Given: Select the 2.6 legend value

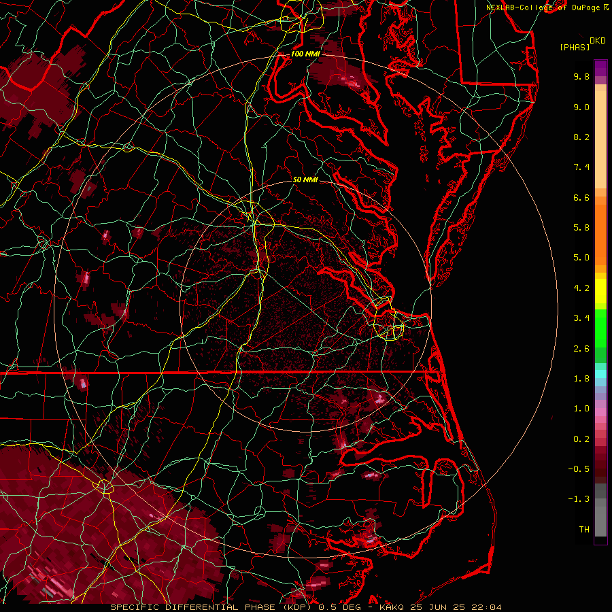Looking at the screenshot, I should click(581, 349).
